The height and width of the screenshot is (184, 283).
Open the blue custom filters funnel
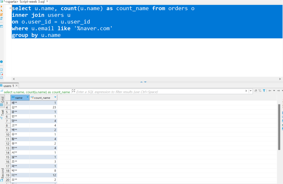point(264,91)
